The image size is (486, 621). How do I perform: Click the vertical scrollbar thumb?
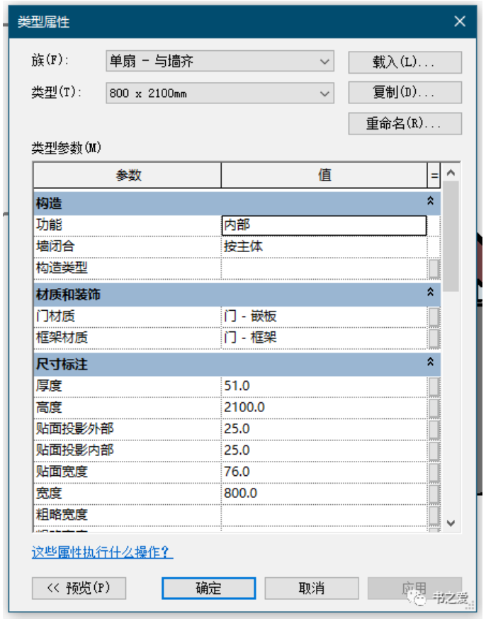click(451, 237)
